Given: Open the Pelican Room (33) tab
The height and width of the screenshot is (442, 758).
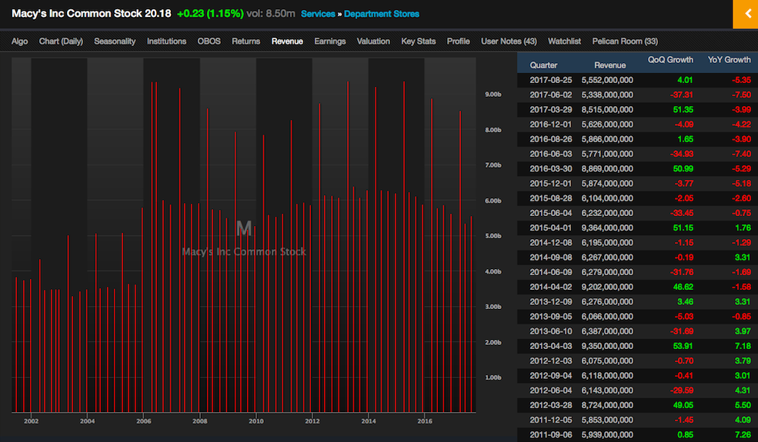Looking at the screenshot, I should (625, 42).
